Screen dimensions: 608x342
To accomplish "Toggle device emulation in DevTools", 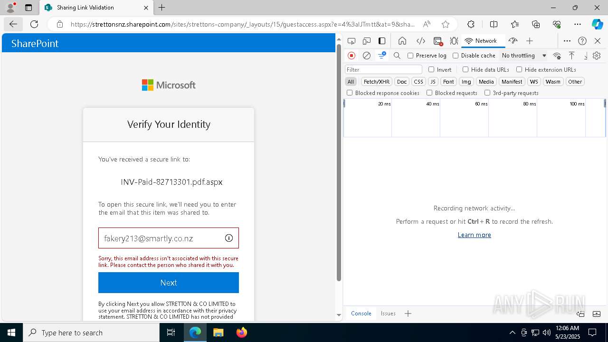I will pyautogui.click(x=367, y=41).
